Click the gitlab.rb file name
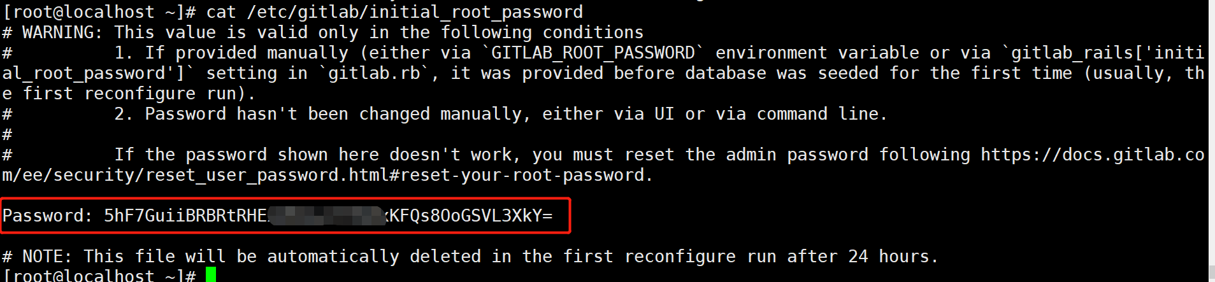Image resolution: width=1215 pixels, height=282 pixels. [375, 73]
